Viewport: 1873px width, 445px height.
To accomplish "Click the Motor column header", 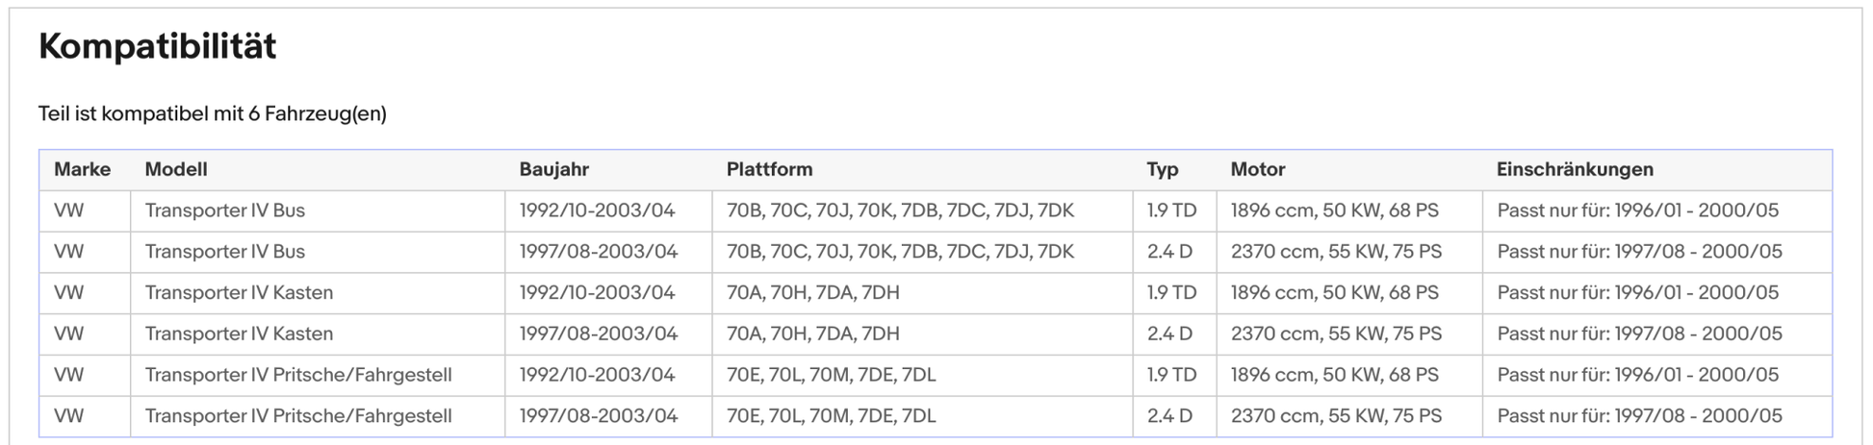I will [x=1257, y=170].
